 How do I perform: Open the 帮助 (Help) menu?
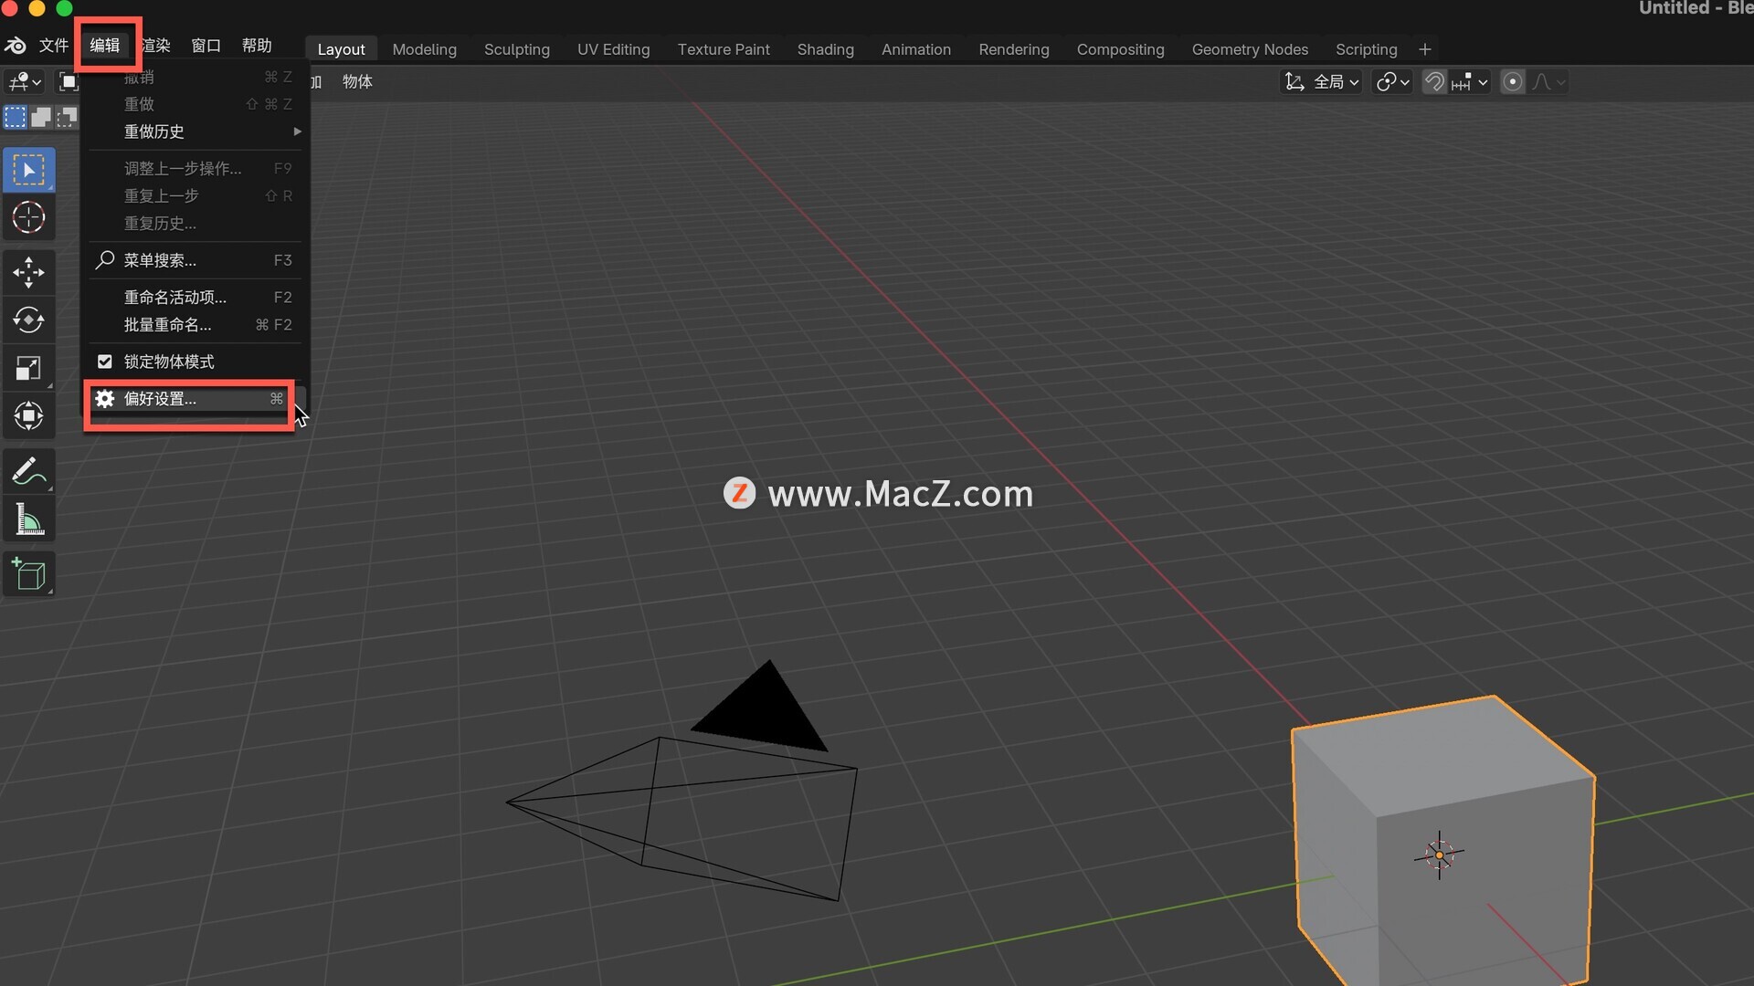pos(257,46)
